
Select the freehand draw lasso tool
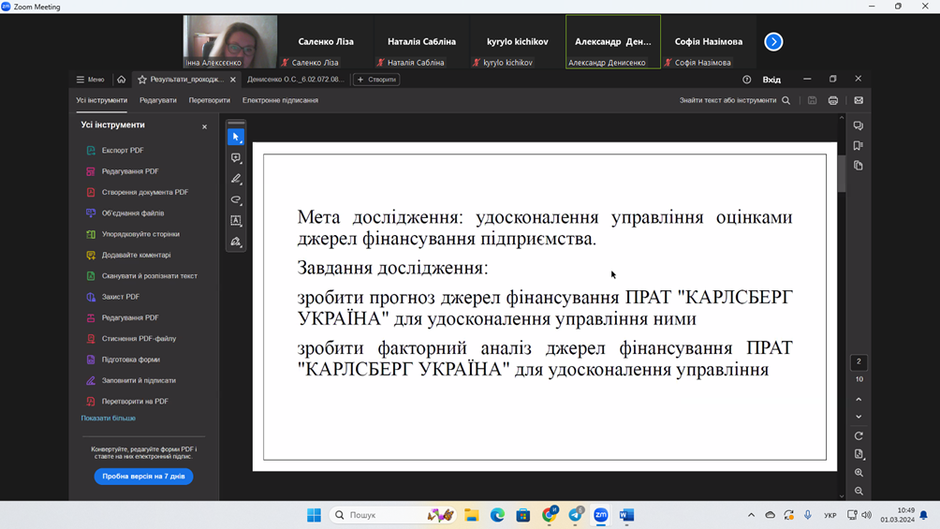coord(236,199)
